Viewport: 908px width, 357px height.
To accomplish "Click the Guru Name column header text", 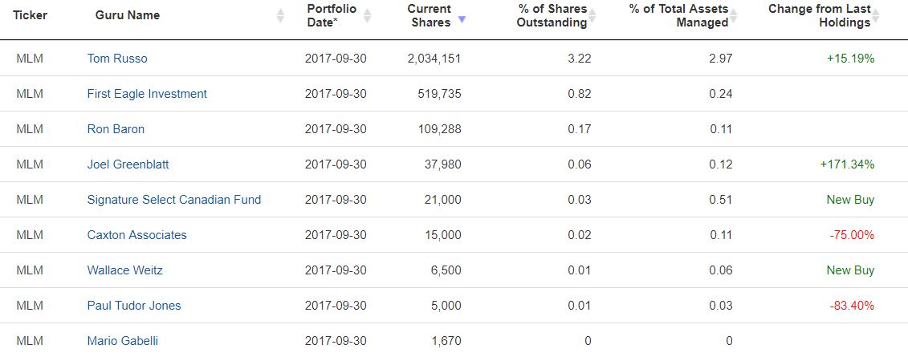I will 128,15.
